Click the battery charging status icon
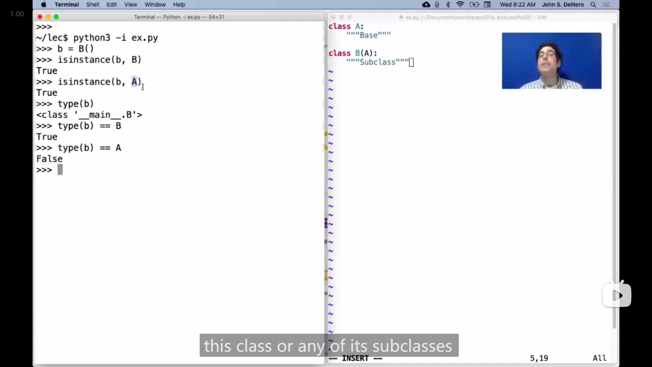The height and width of the screenshot is (367, 652). 474,4
